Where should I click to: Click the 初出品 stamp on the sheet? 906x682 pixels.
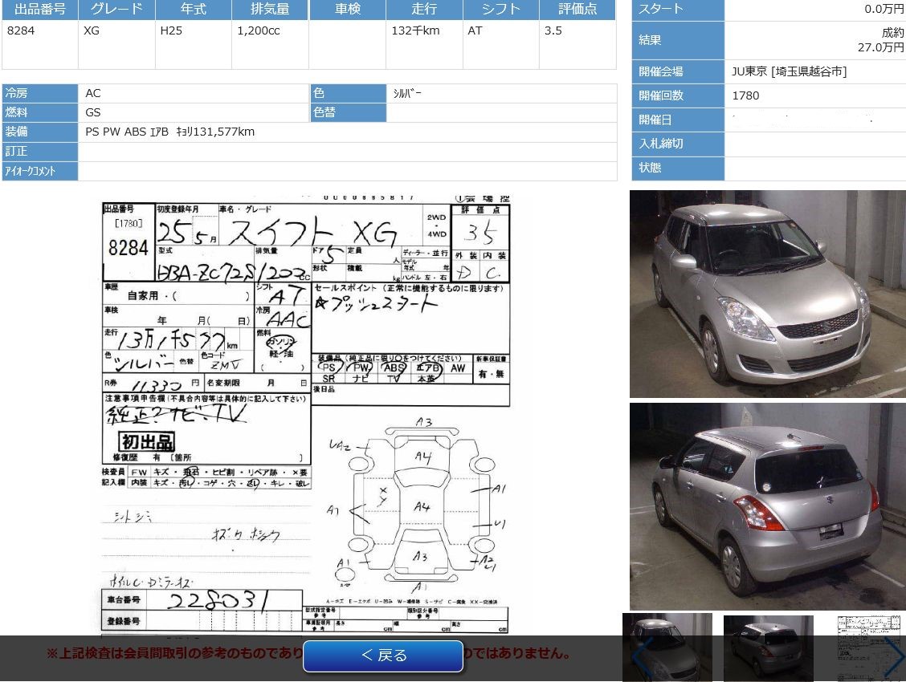[x=146, y=441]
